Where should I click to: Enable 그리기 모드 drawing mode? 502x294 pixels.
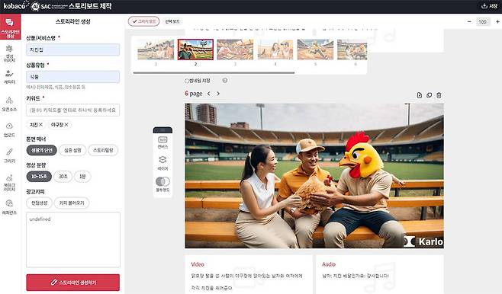point(143,21)
